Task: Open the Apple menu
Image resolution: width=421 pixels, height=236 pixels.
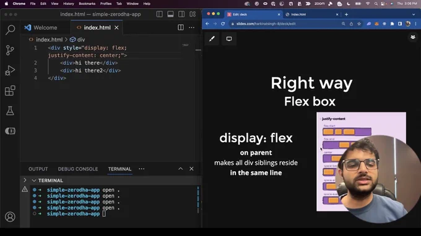Action: 6,4
